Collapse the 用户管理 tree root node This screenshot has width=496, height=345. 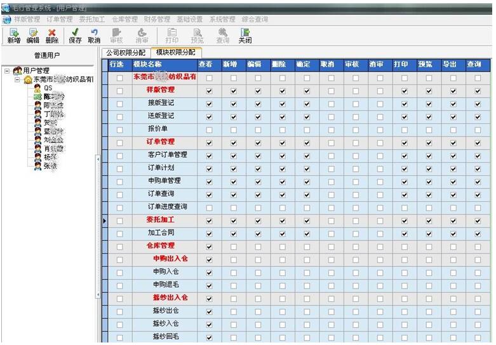pos(6,71)
